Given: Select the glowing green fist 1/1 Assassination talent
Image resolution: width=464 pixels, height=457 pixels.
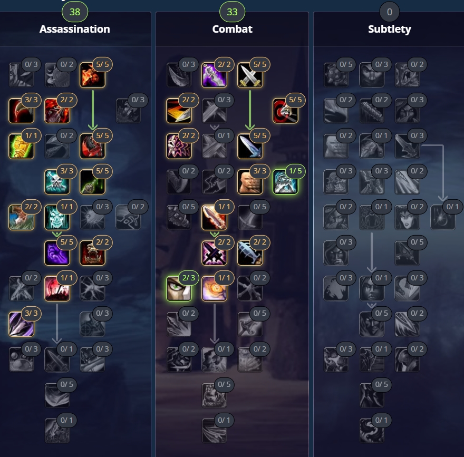Looking at the screenshot, I should [x=21, y=146].
